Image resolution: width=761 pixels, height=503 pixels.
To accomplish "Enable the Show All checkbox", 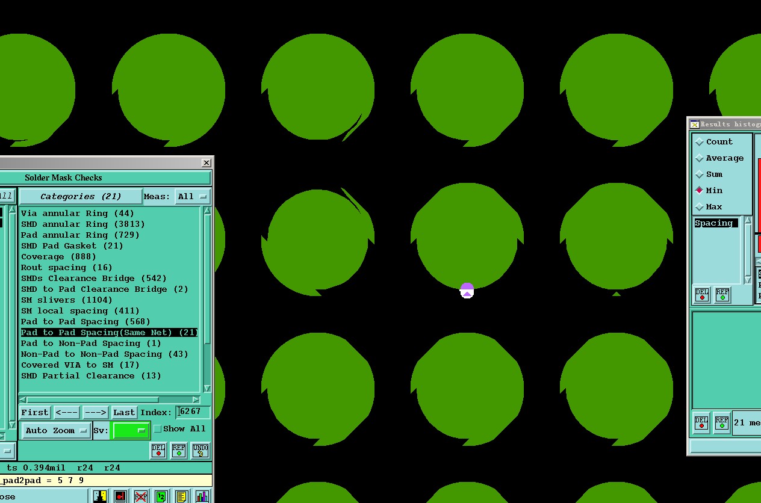I will pos(158,429).
